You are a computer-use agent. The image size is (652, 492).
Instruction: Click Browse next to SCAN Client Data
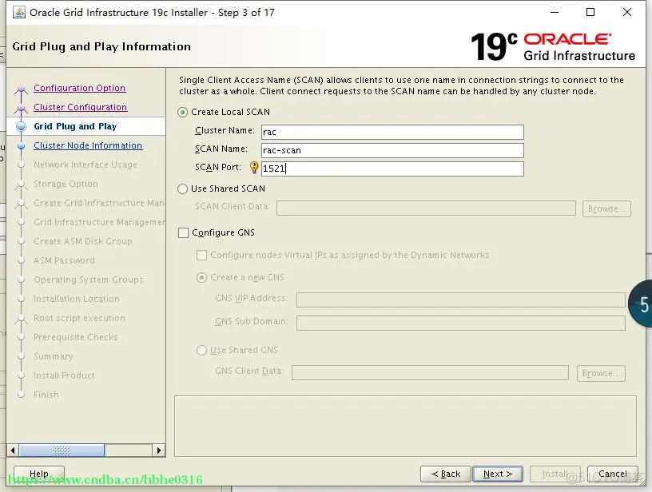tap(606, 208)
